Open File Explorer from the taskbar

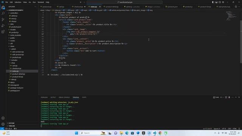pyautogui.click(x=121, y=133)
